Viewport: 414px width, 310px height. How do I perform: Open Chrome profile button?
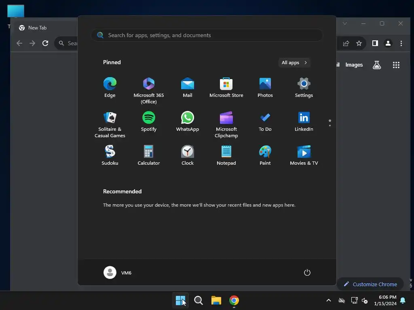[x=388, y=43]
